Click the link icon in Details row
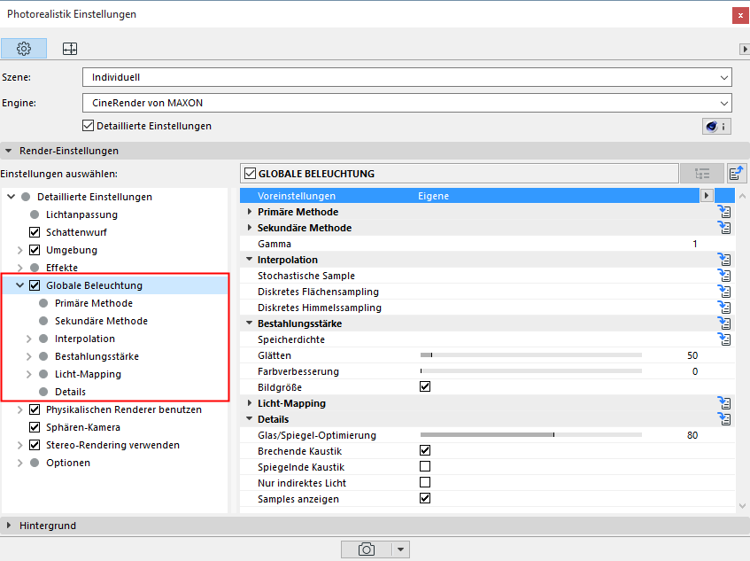750x561 pixels. tap(724, 419)
